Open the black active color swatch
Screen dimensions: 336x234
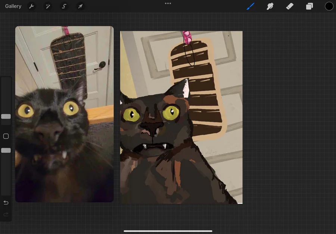point(329,6)
